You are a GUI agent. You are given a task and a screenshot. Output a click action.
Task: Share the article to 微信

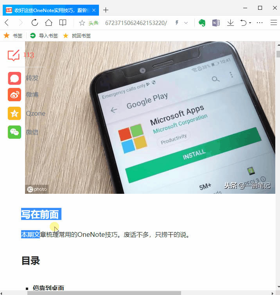pyautogui.click(x=14, y=132)
